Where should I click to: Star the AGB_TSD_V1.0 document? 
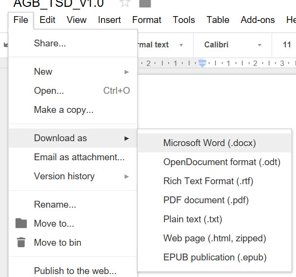(125, 3)
